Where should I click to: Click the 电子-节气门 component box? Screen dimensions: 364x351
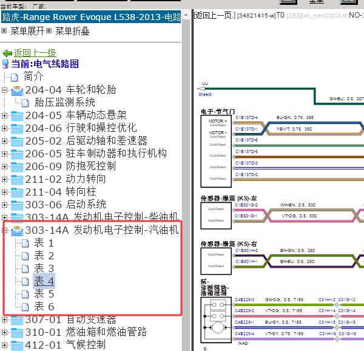click(216, 151)
